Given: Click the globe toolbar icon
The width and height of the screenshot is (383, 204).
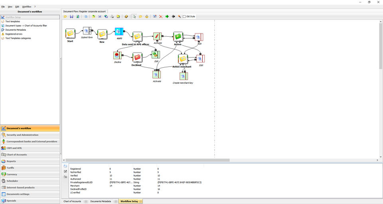Looking at the screenshot, I should [106, 16].
